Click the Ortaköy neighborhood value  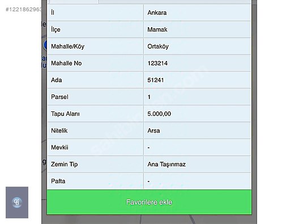(158, 46)
